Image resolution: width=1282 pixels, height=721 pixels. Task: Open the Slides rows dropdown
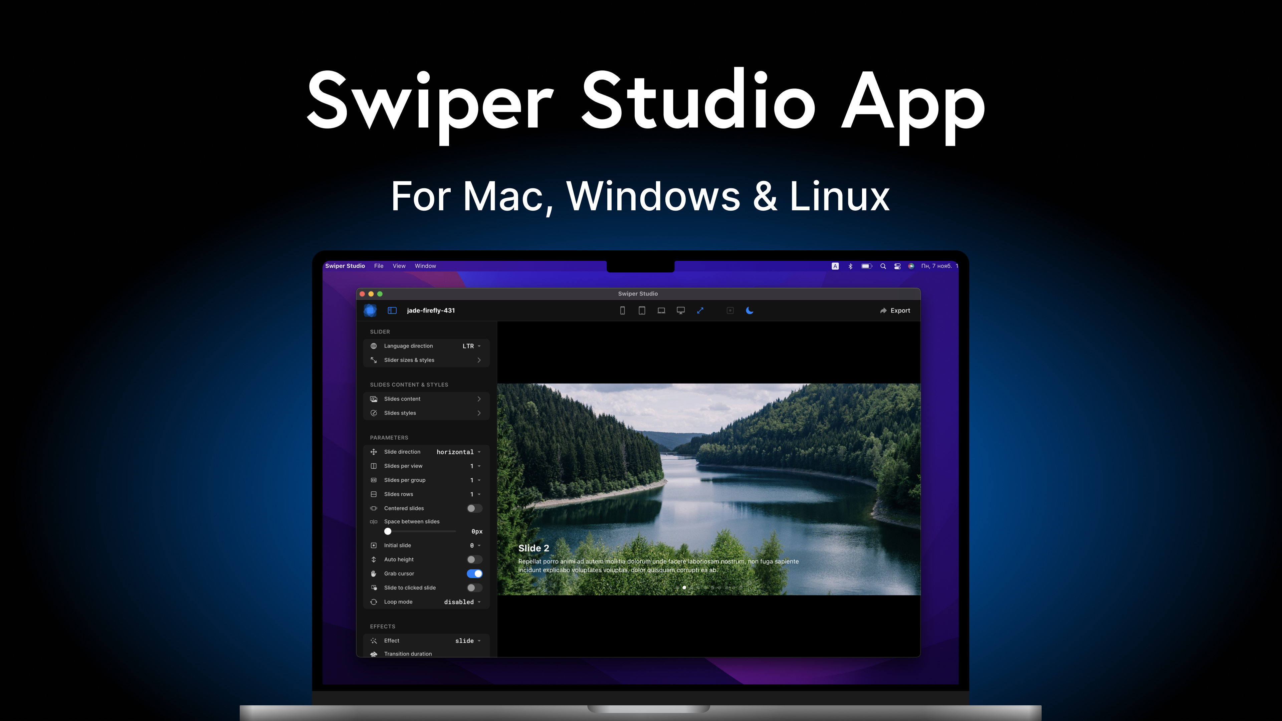(x=475, y=494)
